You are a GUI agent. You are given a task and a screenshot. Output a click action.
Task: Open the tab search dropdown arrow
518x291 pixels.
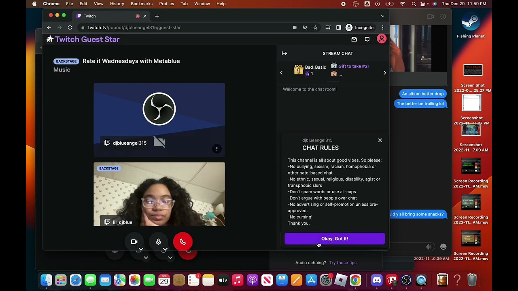tap(382, 16)
